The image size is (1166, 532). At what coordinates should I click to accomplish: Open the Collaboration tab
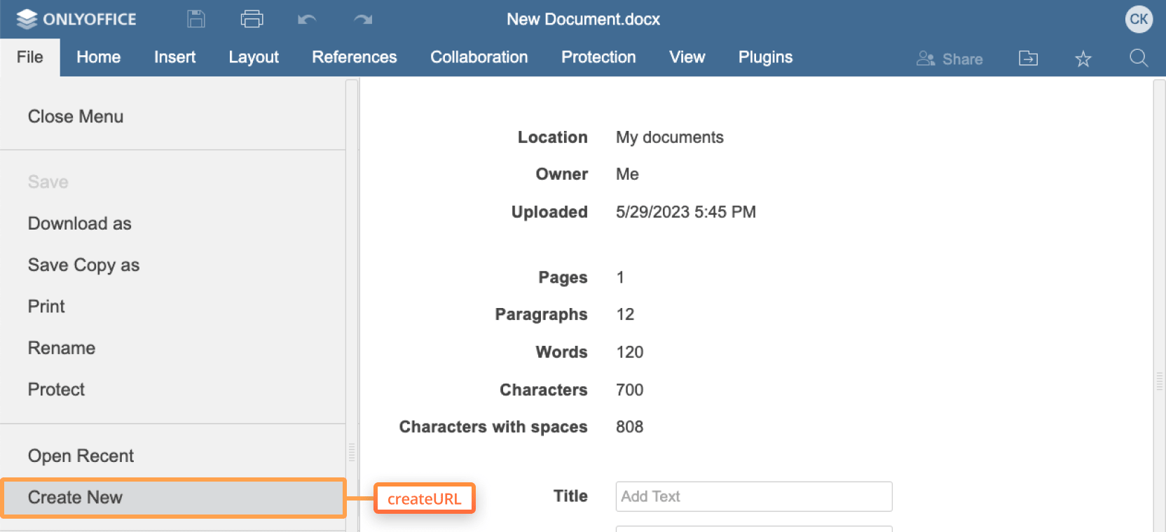click(479, 57)
